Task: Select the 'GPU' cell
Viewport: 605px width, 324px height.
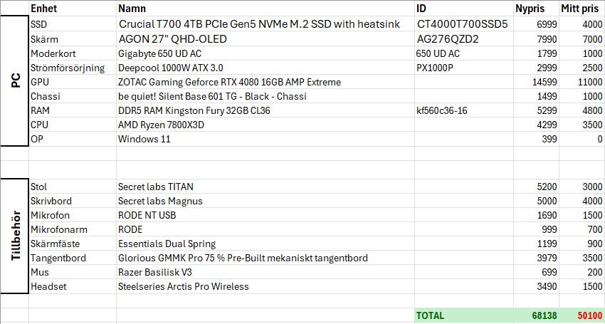Action: pos(73,82)
